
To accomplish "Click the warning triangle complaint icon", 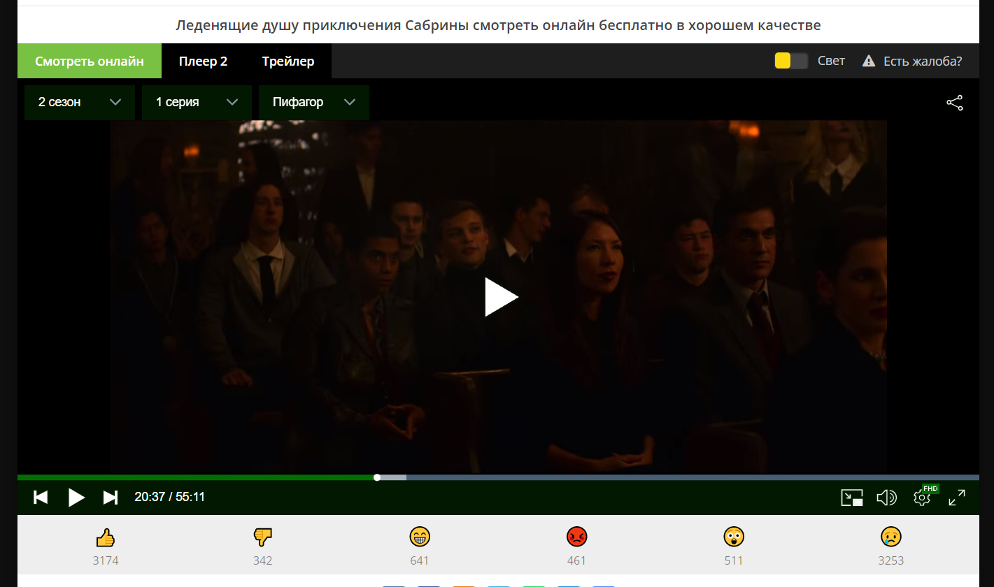I will (869, 61).
